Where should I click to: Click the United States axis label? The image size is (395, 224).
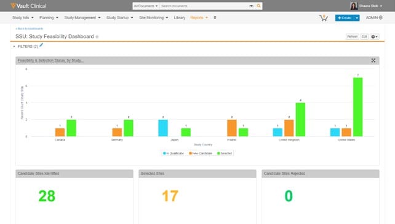pos(346,140)
